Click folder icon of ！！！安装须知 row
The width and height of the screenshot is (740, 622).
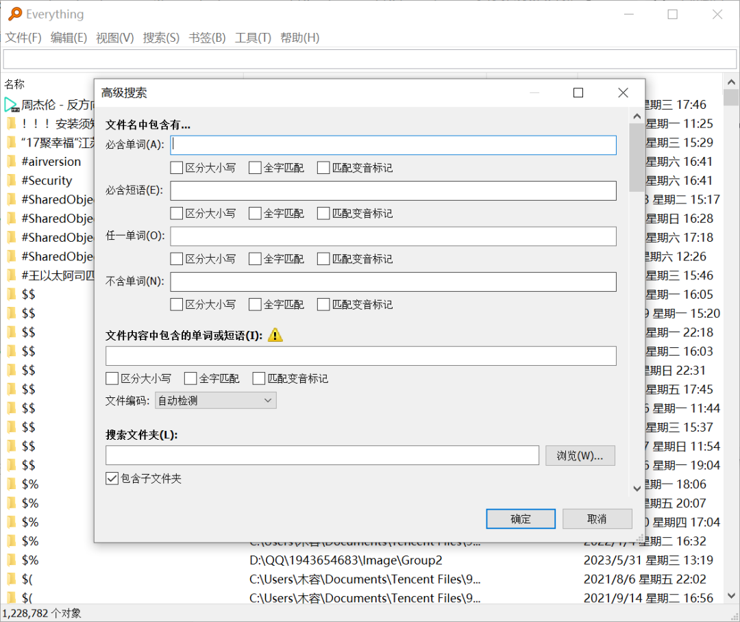click(x=12, y=123)
